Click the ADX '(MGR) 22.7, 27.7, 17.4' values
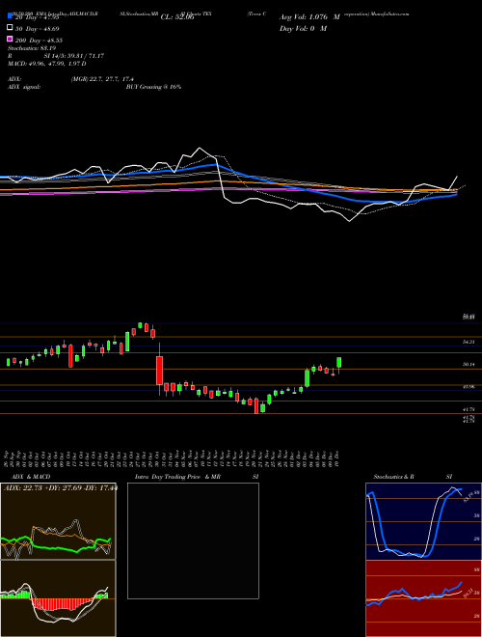 (102, 79)
